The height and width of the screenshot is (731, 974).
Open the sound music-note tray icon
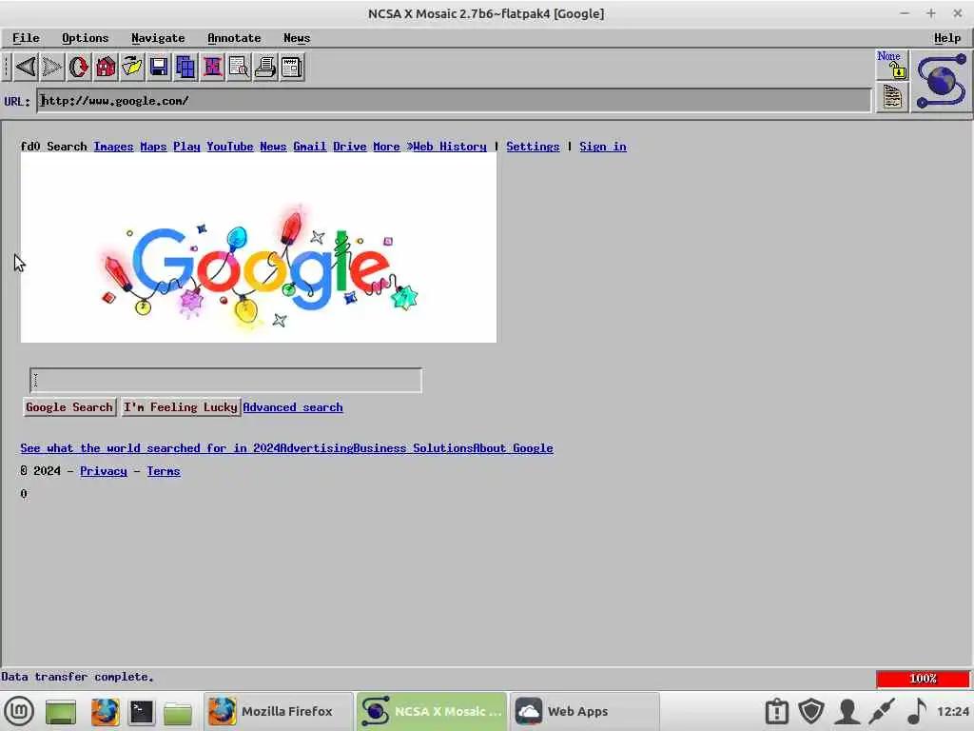coord(918,711)
